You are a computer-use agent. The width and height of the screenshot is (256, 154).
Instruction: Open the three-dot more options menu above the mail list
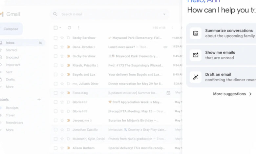click(78, 28)
